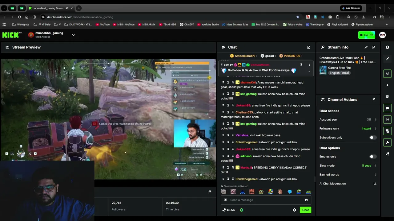Toggle the chat panel icon in the right sidebar
This screenshot has width=394, height=221.
(x=387, y=108)
